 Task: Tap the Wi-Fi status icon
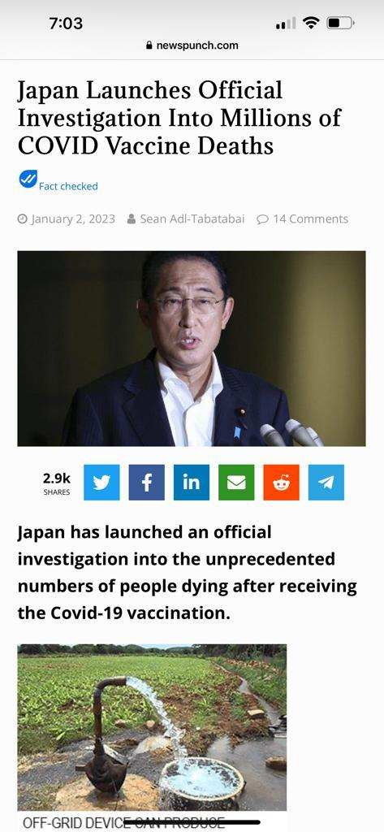point(311,23)
